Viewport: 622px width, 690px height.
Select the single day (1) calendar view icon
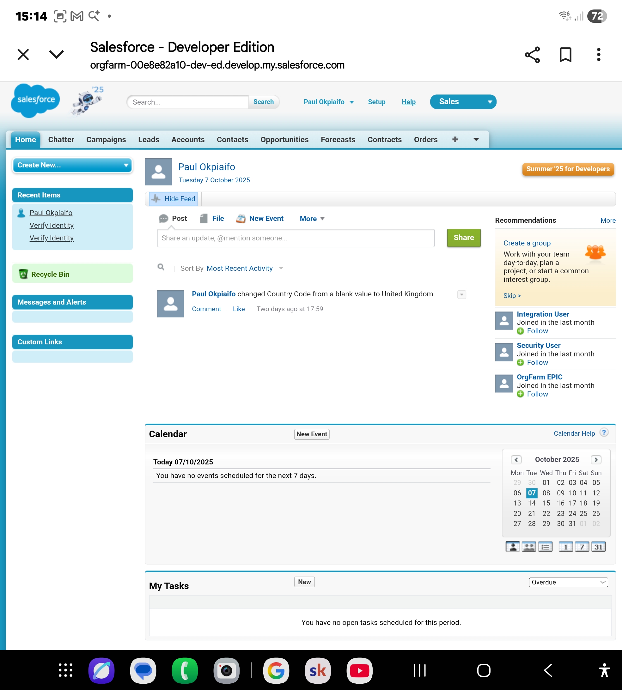coord(566,547)
